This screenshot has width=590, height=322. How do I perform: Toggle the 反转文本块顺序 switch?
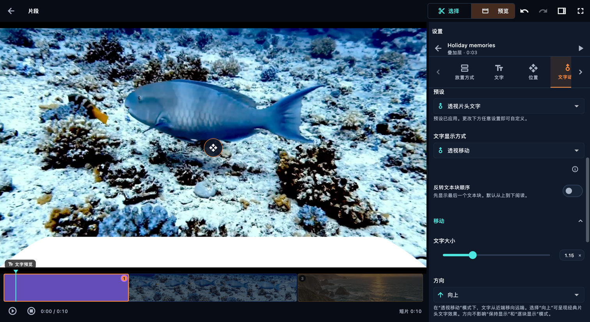point(572,191)
